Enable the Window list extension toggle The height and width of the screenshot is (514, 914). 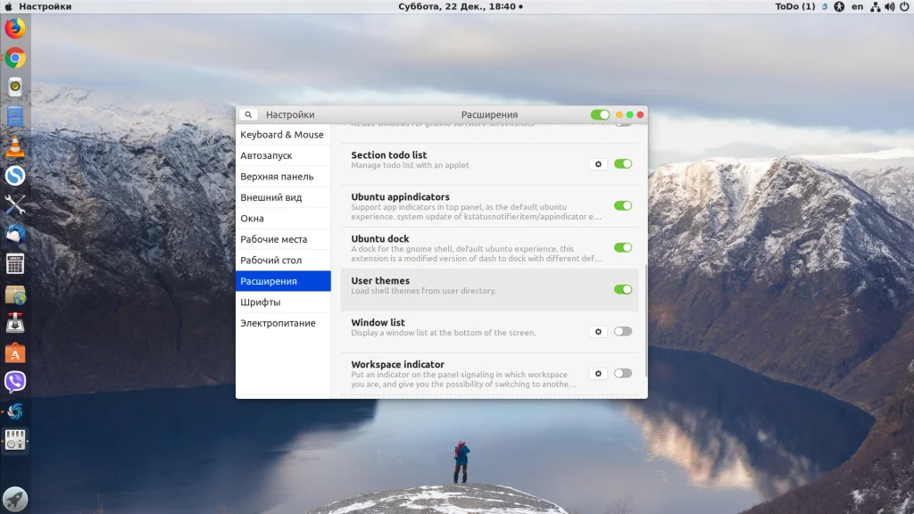[622, 332]
